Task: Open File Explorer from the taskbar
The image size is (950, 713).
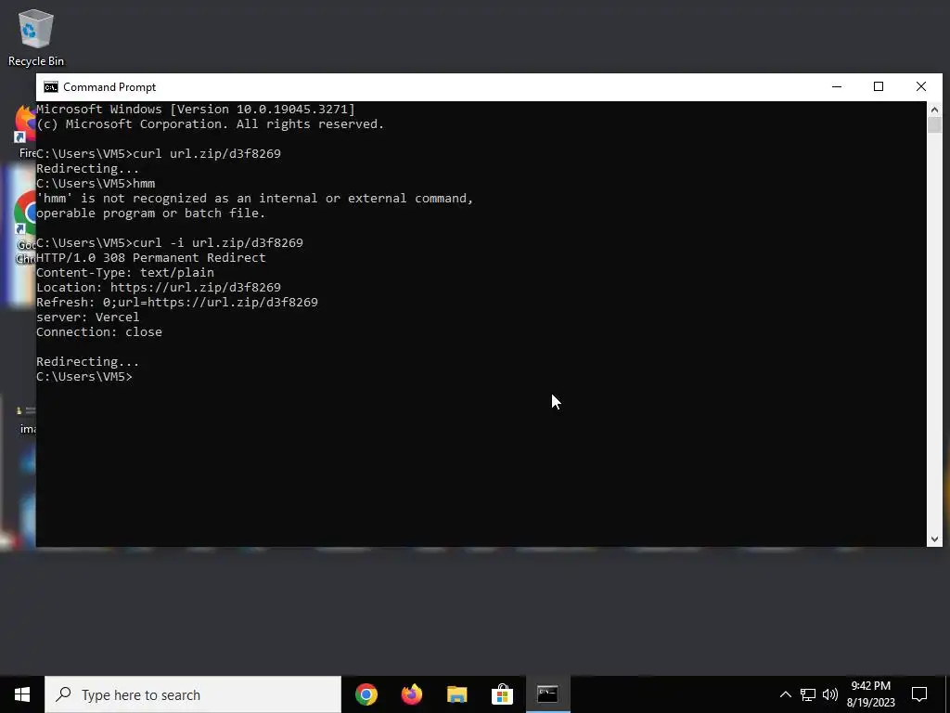Action: (456, 694)
